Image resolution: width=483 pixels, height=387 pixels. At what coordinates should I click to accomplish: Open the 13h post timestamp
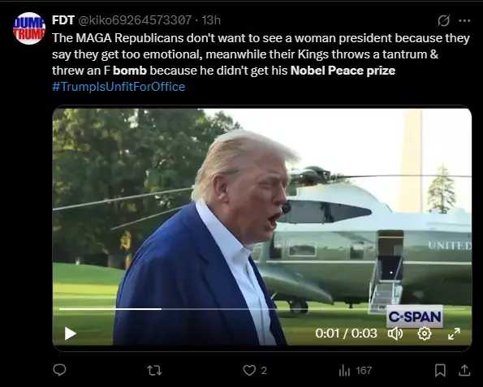(211, 20)
